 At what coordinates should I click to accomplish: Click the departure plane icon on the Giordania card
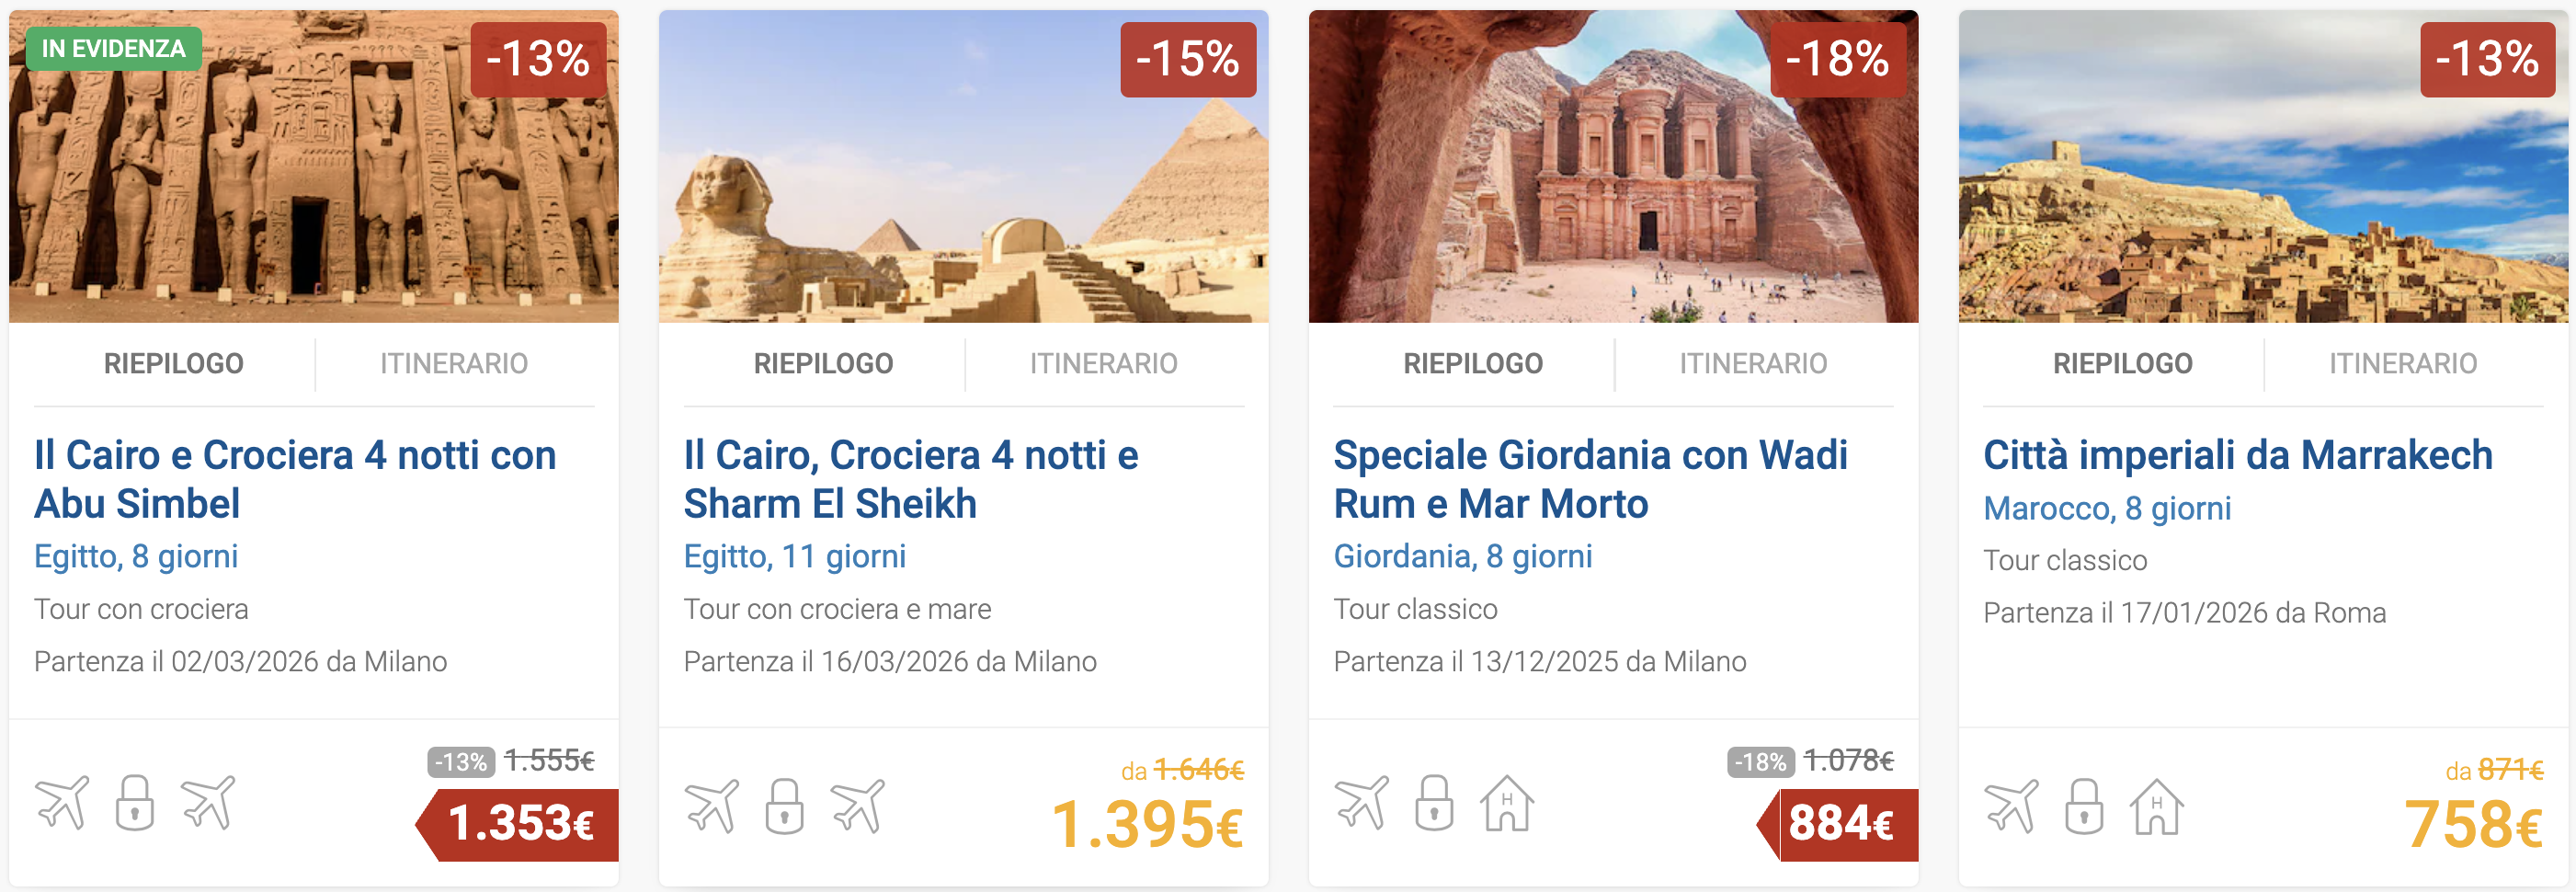point(1365,805)
